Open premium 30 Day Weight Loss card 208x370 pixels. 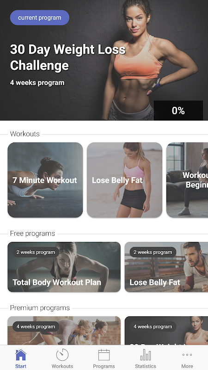pyautogui.click(x=166, y=331)
